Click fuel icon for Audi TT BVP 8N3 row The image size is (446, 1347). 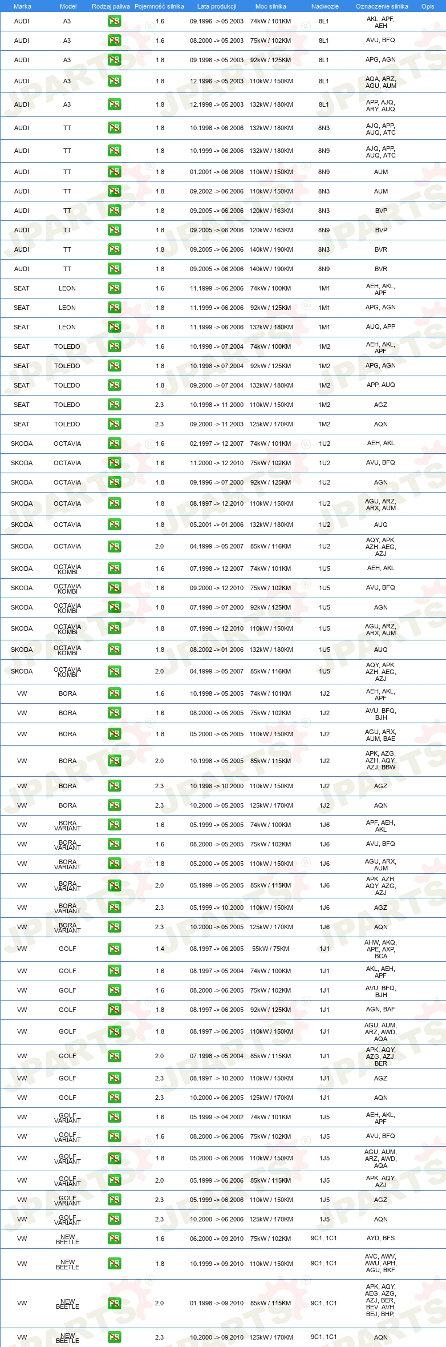tap(114, 211)
